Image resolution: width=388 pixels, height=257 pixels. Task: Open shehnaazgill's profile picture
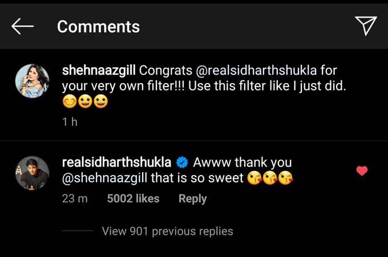32,81
